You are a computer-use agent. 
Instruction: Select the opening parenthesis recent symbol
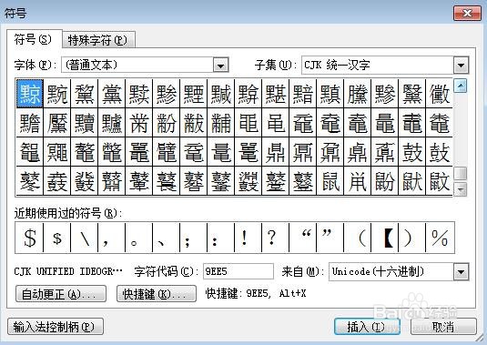(x=358, y=238)
